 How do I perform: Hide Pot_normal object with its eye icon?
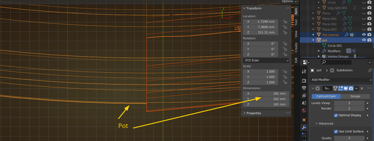coord(364,35)
